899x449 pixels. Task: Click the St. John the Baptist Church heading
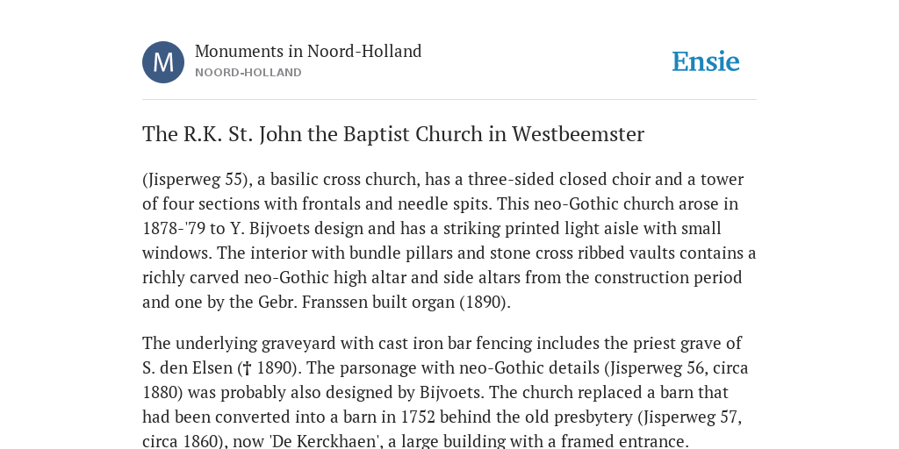393,134
